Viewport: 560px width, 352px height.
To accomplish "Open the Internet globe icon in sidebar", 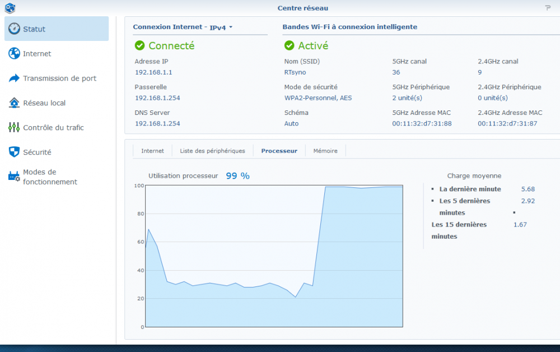I will pyautogui.click(x=14, y=53).
